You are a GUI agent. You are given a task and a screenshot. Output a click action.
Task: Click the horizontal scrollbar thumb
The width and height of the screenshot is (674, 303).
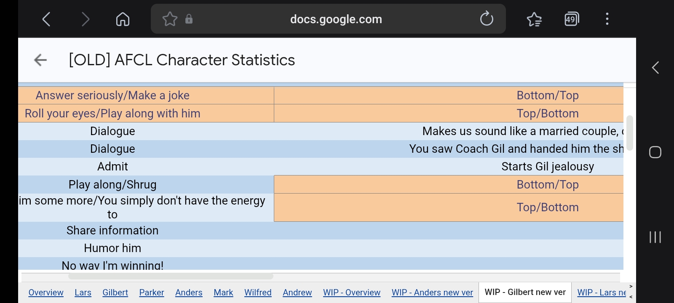tap(171, 276)
